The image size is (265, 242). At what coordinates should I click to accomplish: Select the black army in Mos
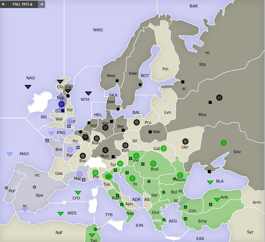click(219, 97)
